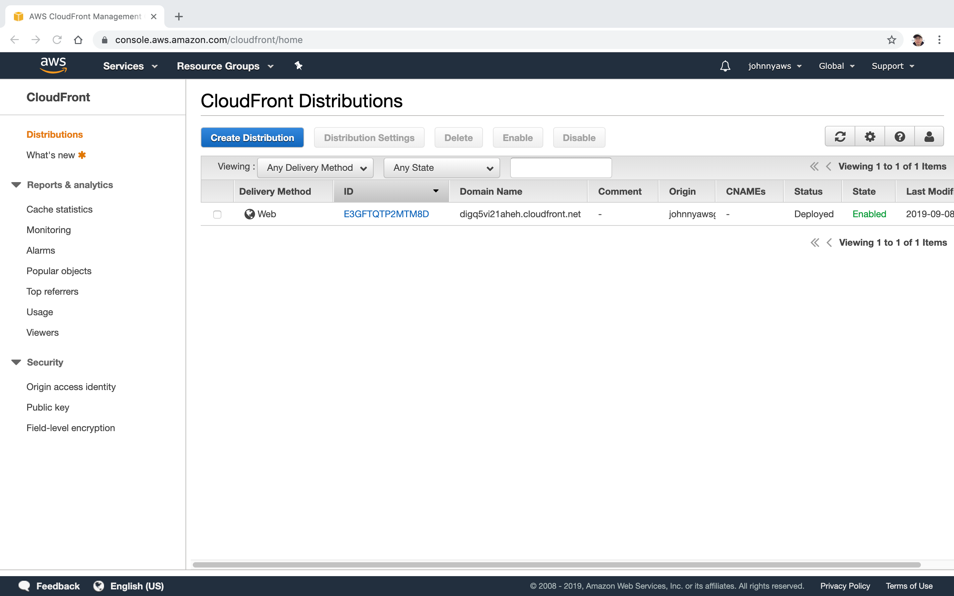Sort by ID column arrow
The width and height of the screenshot is (954, 596).
click(436, 191)
